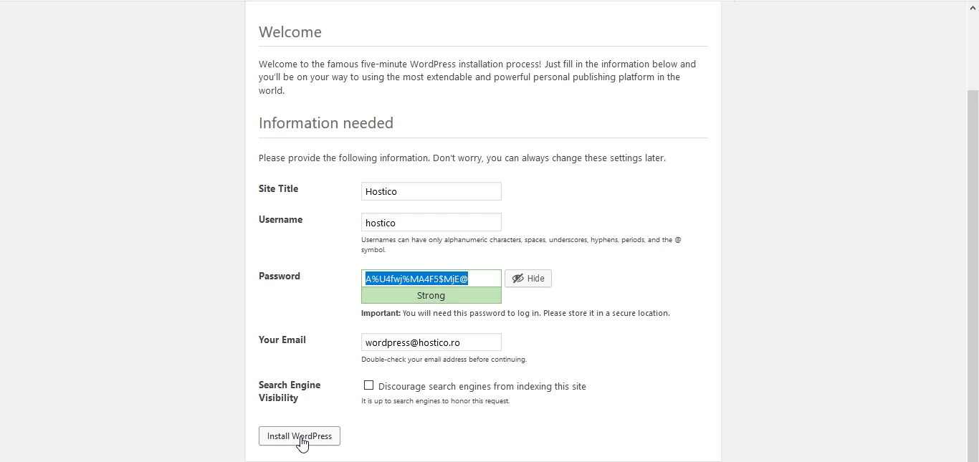This screenshot has width=979, height=462.
Task: Click inside the Site Title field showing Hostico
Action: coord(430,191)
